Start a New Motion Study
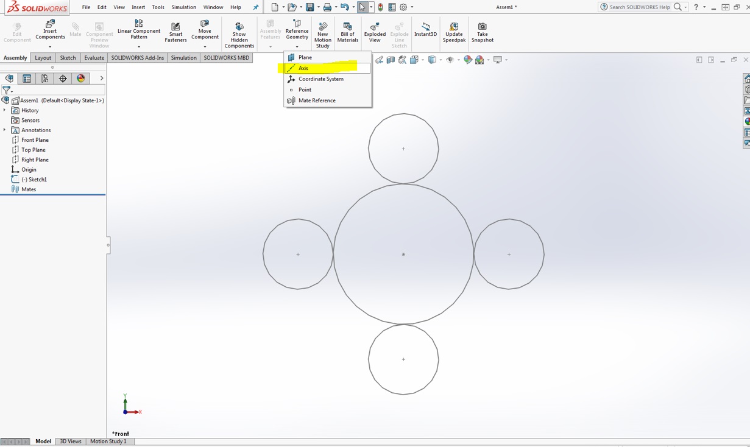750x447 pixels. pyautogui.click(x=322, y=35)
